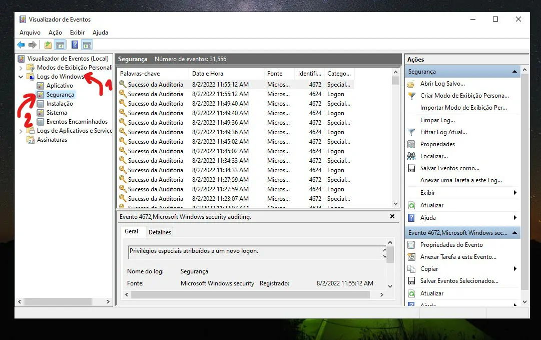The height and width of the screenshot is (340, 541).
Task: Open the Copiar submenu arrow
Action: point(515,268)
